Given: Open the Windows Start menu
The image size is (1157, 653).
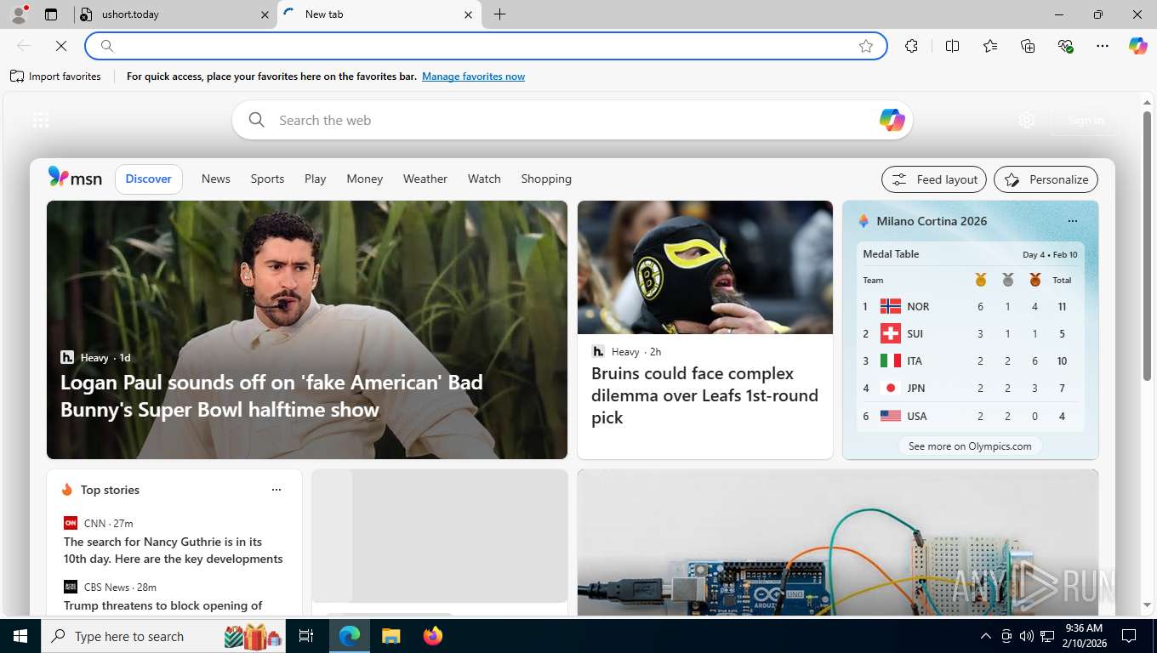Looking at the screenshot, I should tap(20, 636).
